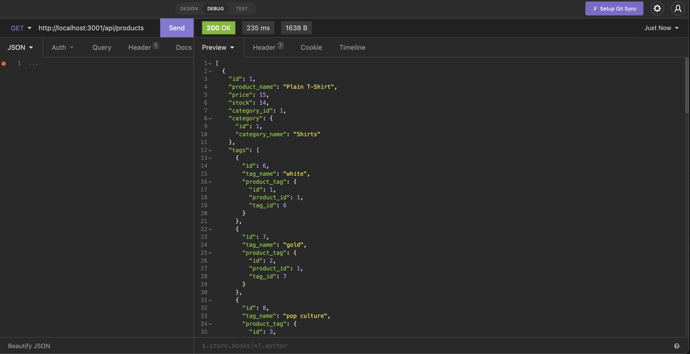690x354 pixels.
Task: Click the help question mark icon
Action: pyautogui.click(x=677, y=346)
